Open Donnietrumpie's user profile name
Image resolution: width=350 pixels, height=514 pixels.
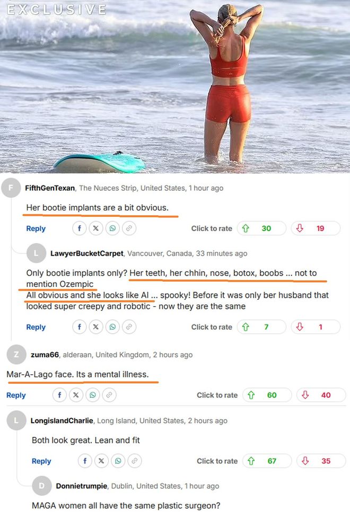82,486
